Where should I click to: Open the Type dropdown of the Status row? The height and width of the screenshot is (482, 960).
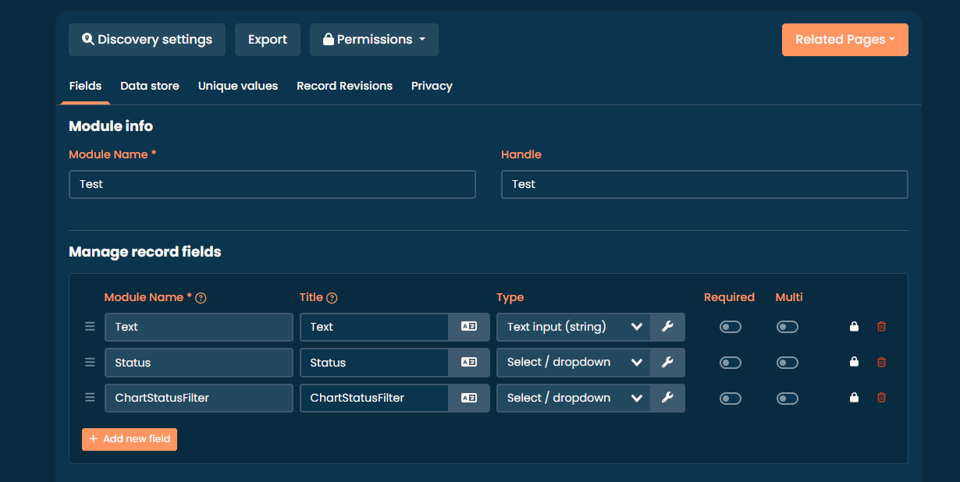click(574, 362)
